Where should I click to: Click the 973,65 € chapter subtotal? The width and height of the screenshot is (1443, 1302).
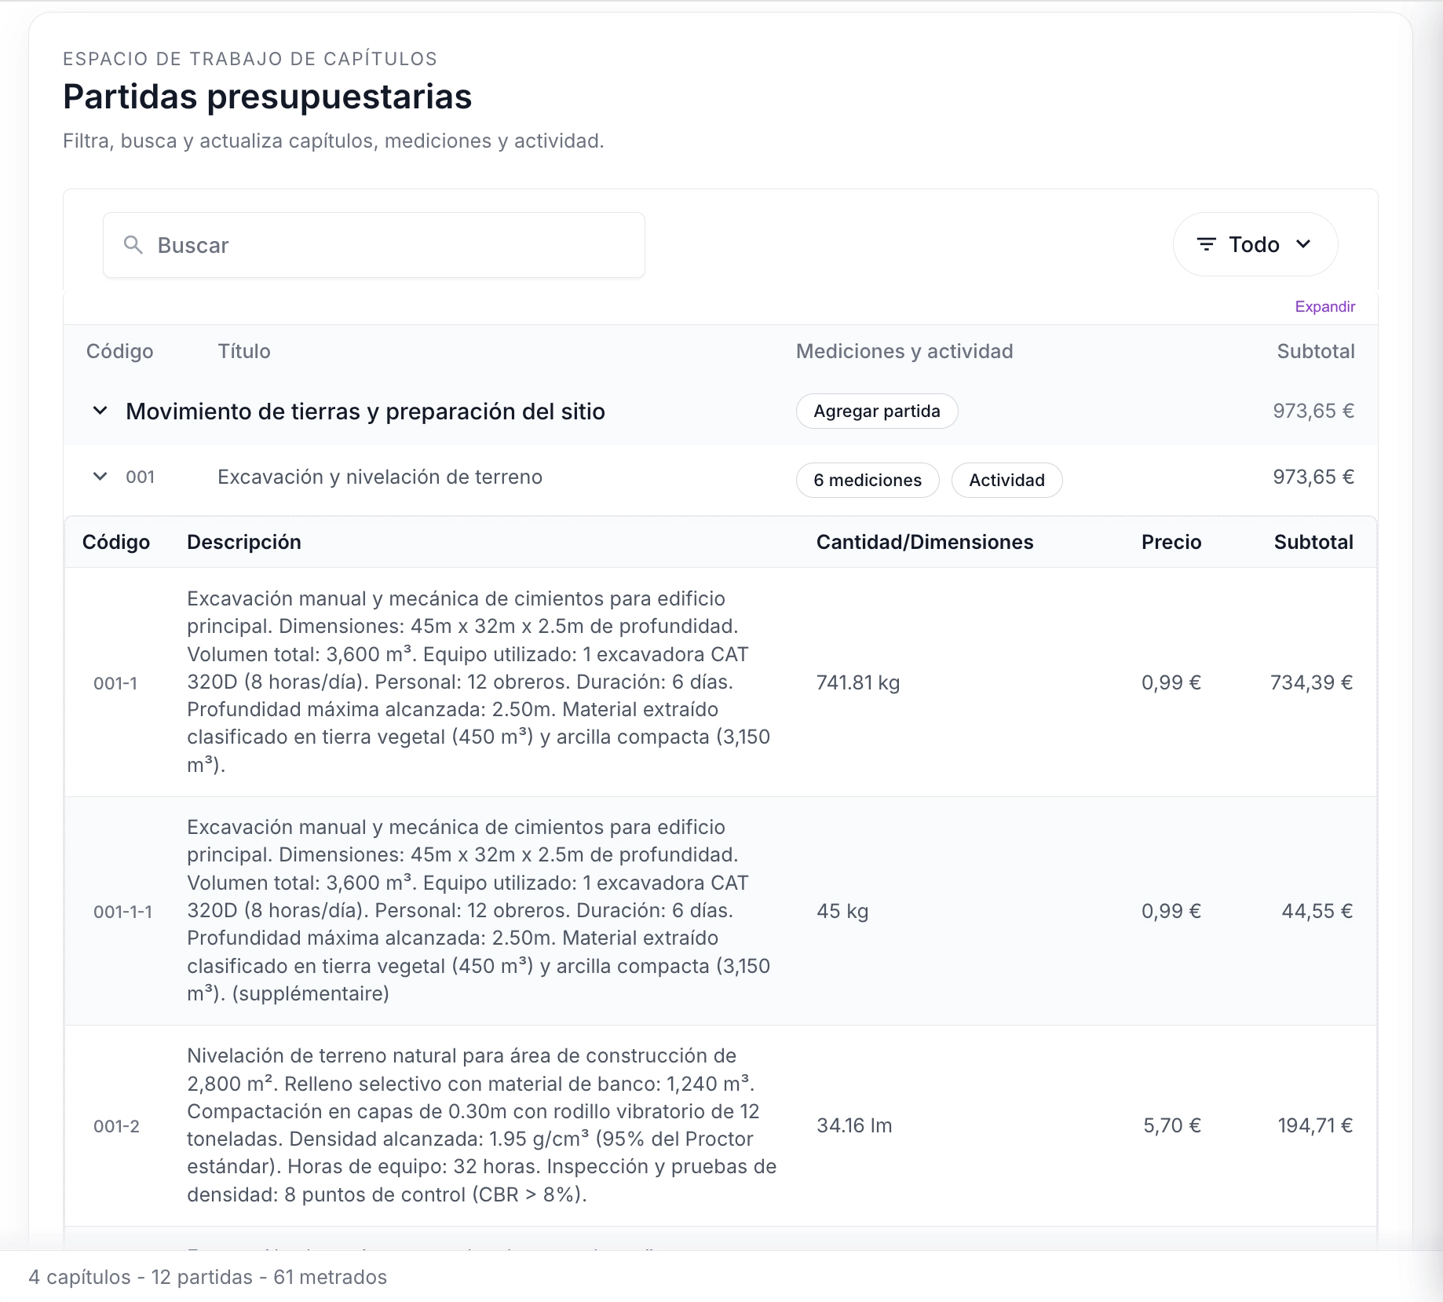point(1313,411)
